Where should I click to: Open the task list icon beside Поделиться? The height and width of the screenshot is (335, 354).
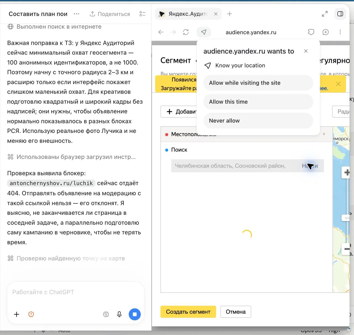point(142,14)
